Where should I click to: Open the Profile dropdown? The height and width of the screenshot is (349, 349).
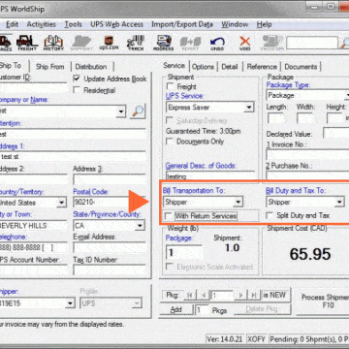[137, 303]
